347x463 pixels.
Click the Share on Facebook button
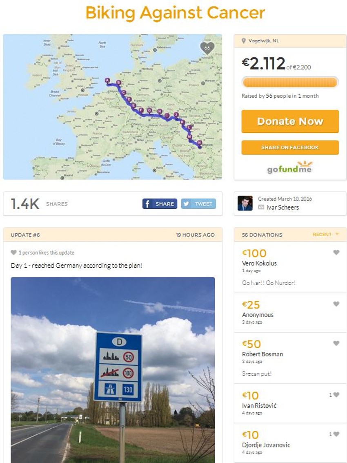click(290, 148)
